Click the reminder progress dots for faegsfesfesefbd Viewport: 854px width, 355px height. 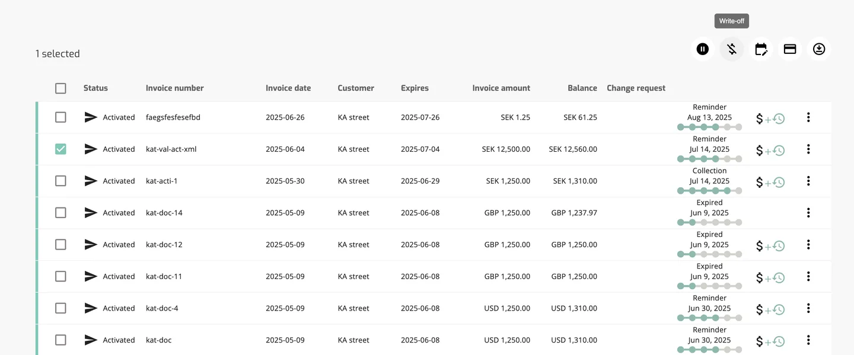[710, 127]
